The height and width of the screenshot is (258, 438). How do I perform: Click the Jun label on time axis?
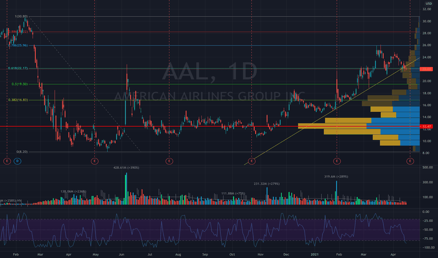pyautogui.click(x=122, y=255)
